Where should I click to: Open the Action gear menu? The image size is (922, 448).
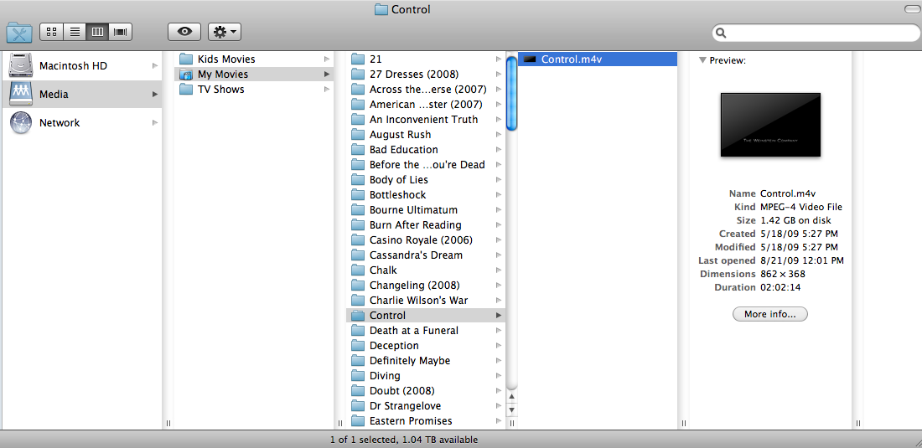click(225, 32)
